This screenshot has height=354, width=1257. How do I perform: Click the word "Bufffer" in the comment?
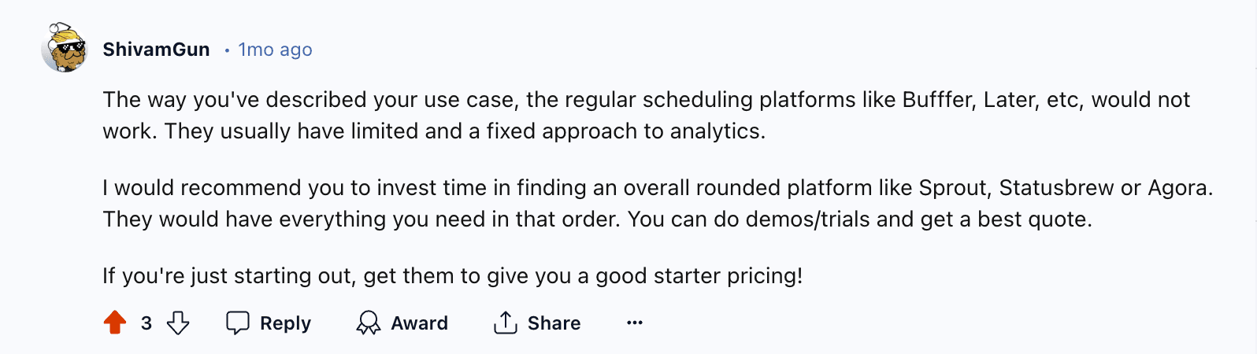[x=937, y=100]
